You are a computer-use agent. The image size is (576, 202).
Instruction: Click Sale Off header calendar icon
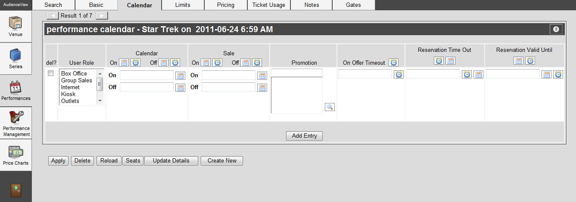[245, 63]
